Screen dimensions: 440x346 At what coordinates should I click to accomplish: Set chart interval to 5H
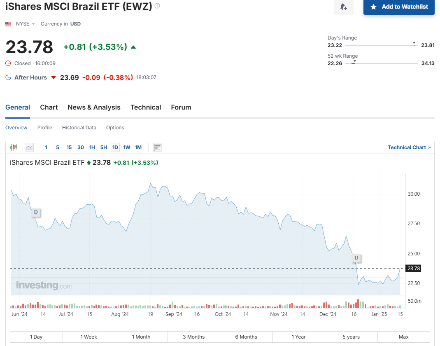click(104, 147)
